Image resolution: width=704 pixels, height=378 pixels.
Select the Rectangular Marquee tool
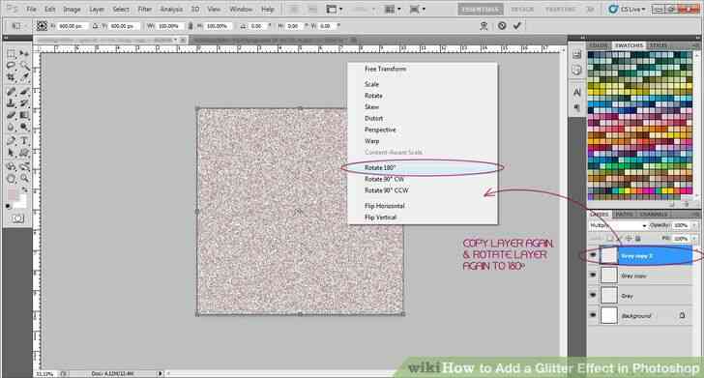[11, 54]
